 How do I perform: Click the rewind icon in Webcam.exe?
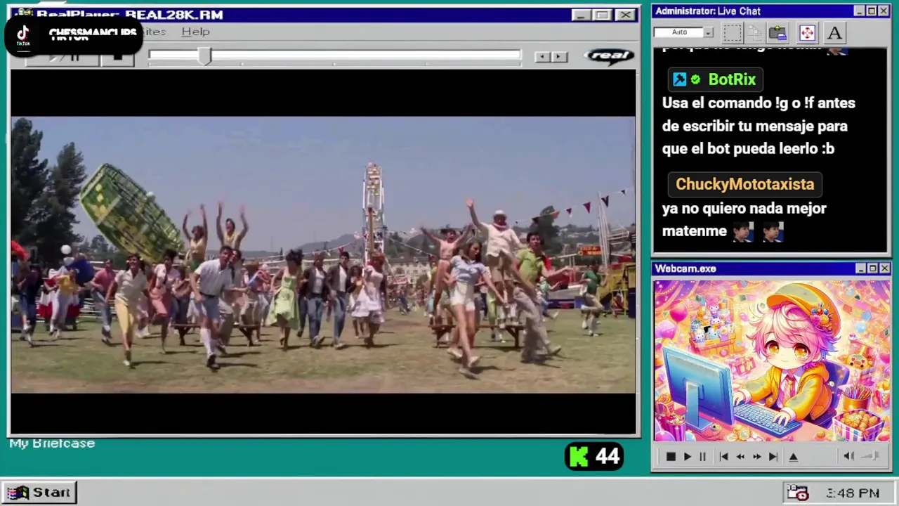coord(740,457)
